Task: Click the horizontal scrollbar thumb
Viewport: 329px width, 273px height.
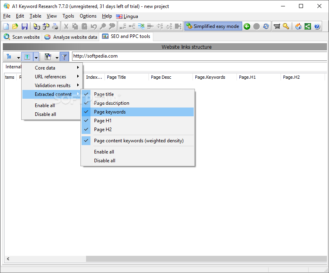Action: pos(206,259)
